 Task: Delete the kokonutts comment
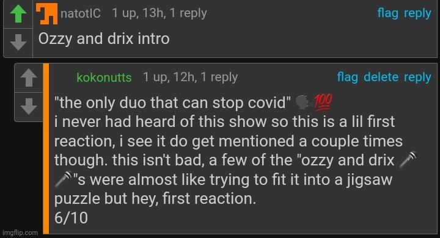(x=381, y=77)
